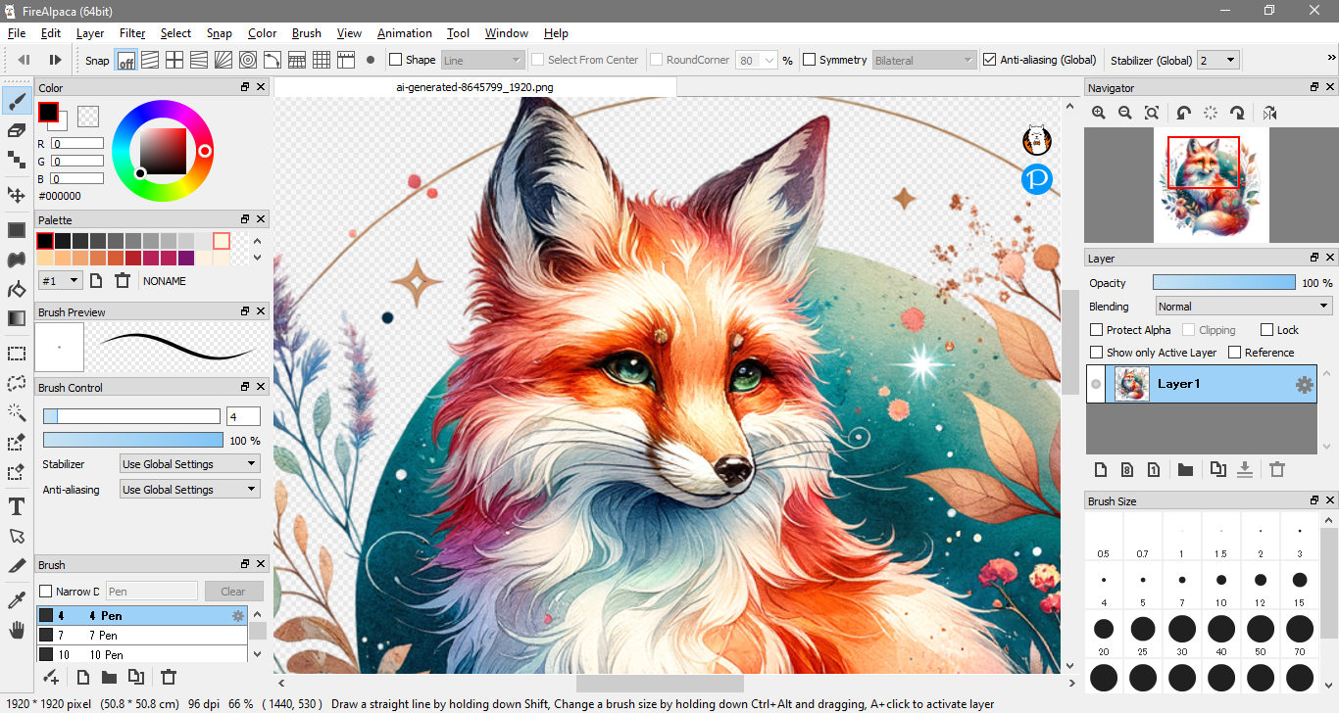Open the Blending mode dropdown
The width and height of the screenshot is (1339, 713).
pyautogui.click(x=1244, y=307)
